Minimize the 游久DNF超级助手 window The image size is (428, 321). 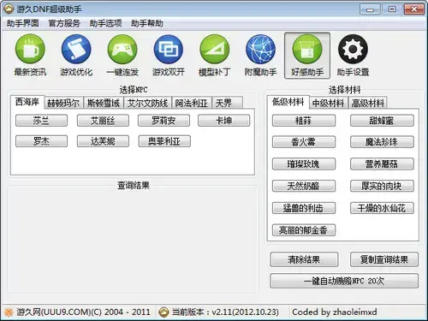370,9
